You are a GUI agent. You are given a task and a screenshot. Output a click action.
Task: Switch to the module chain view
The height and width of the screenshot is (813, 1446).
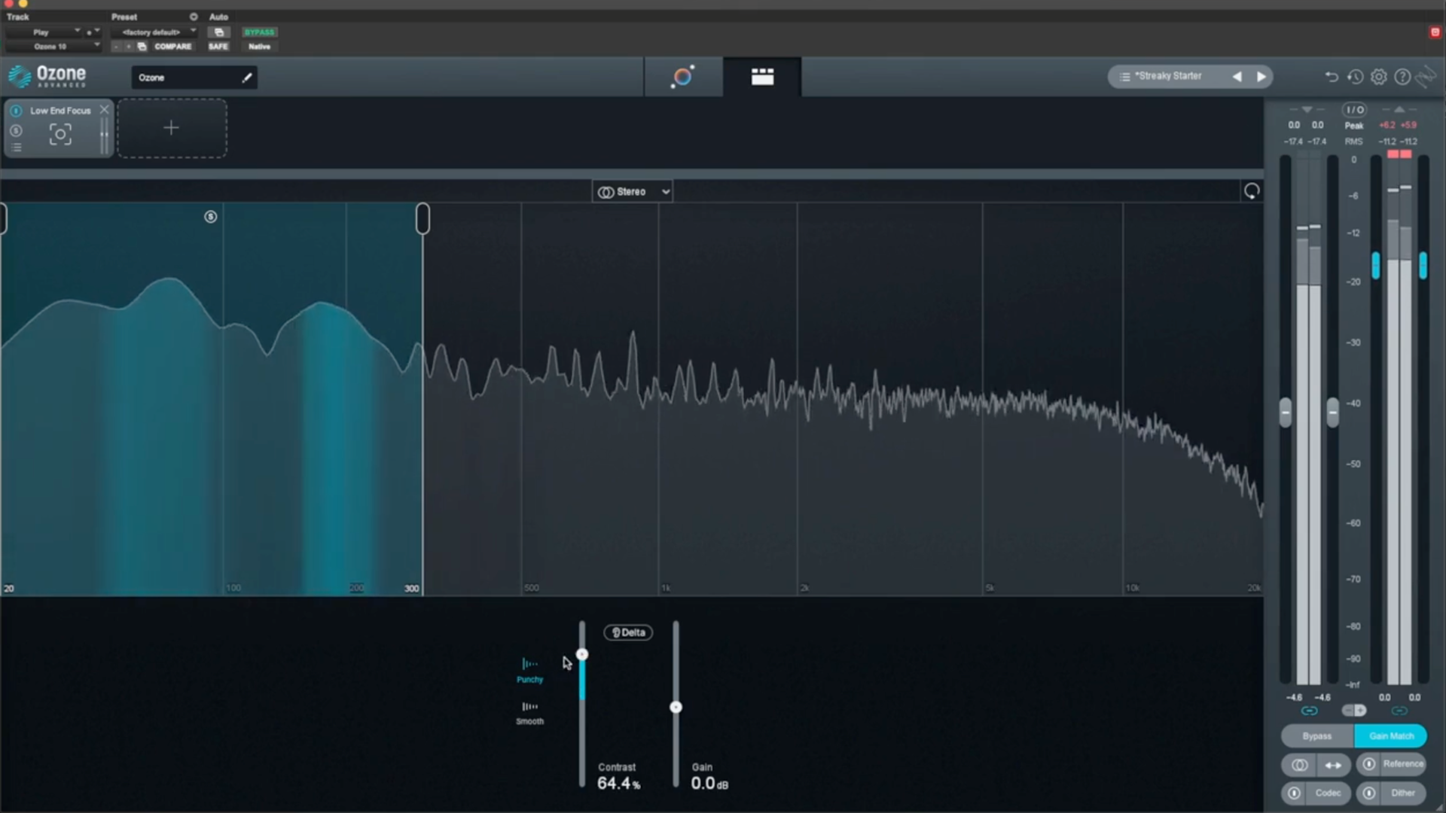[x=762, y=77]
